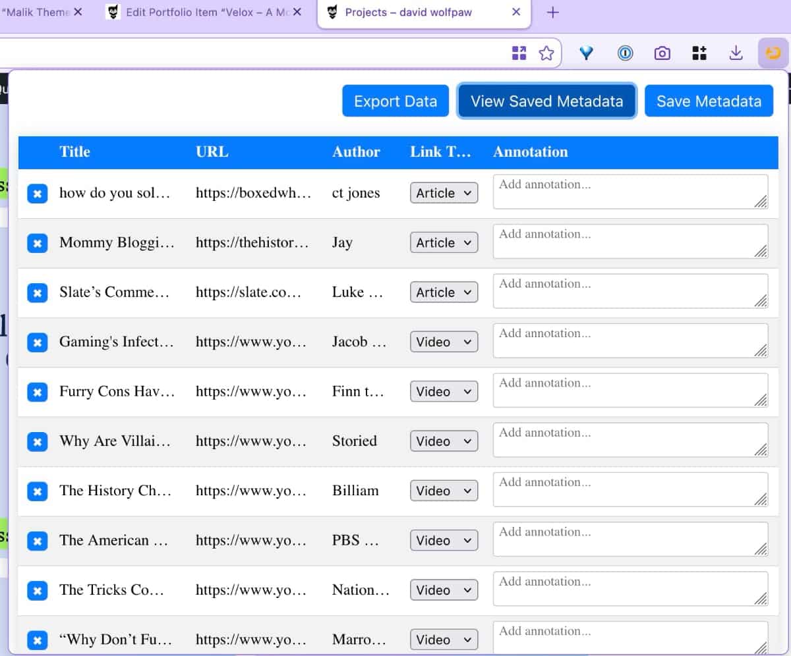Viewport: 791px width, 656px height.
Task: Click the Title column header
Action: point(74,151)
